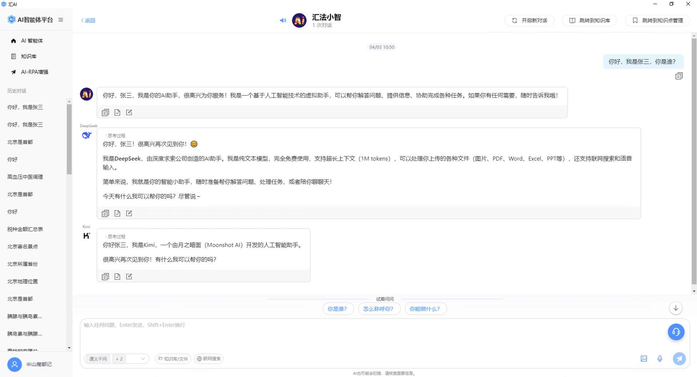Click the scroll-to-bottom arrow button
Screen dimensions: 697x377
point(676,308)
